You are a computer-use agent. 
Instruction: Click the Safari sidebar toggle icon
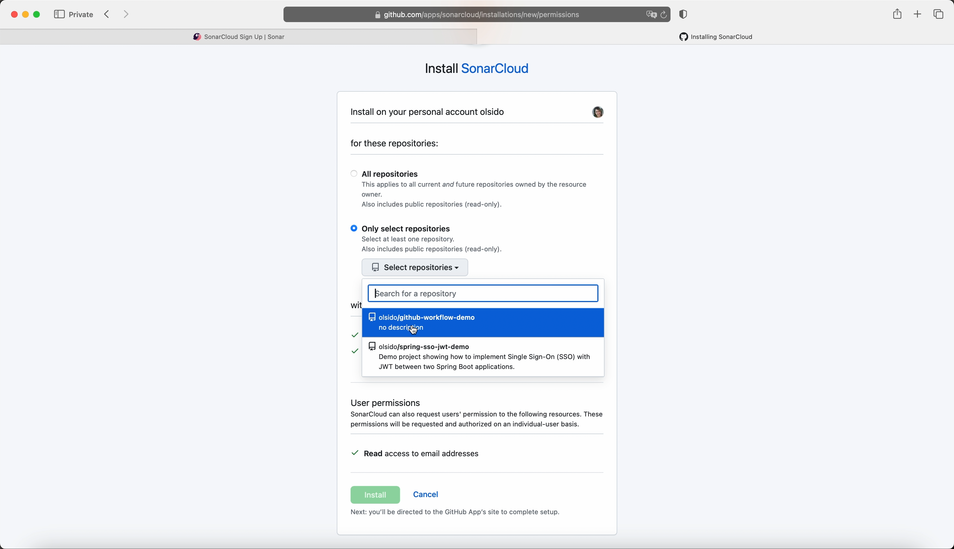coord(59,14)
